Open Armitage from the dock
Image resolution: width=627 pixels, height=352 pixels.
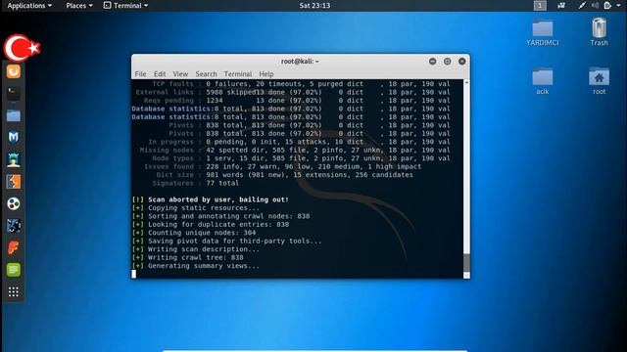pyautogui.click(x=13, y=159)
